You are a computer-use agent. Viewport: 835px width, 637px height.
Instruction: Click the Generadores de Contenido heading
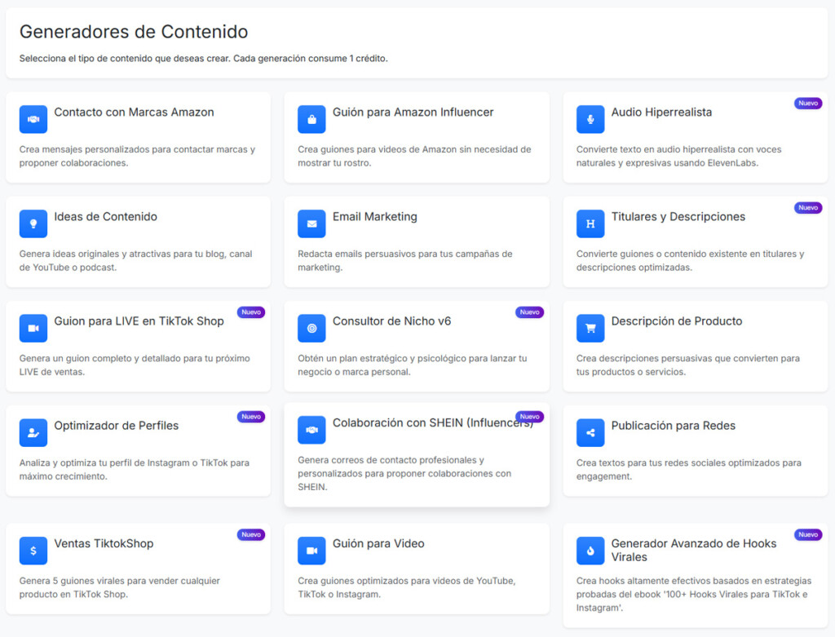(134, 32)
